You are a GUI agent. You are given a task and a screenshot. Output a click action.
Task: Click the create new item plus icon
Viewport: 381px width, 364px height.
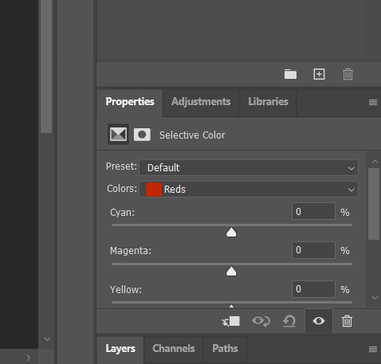pos(319,74)
